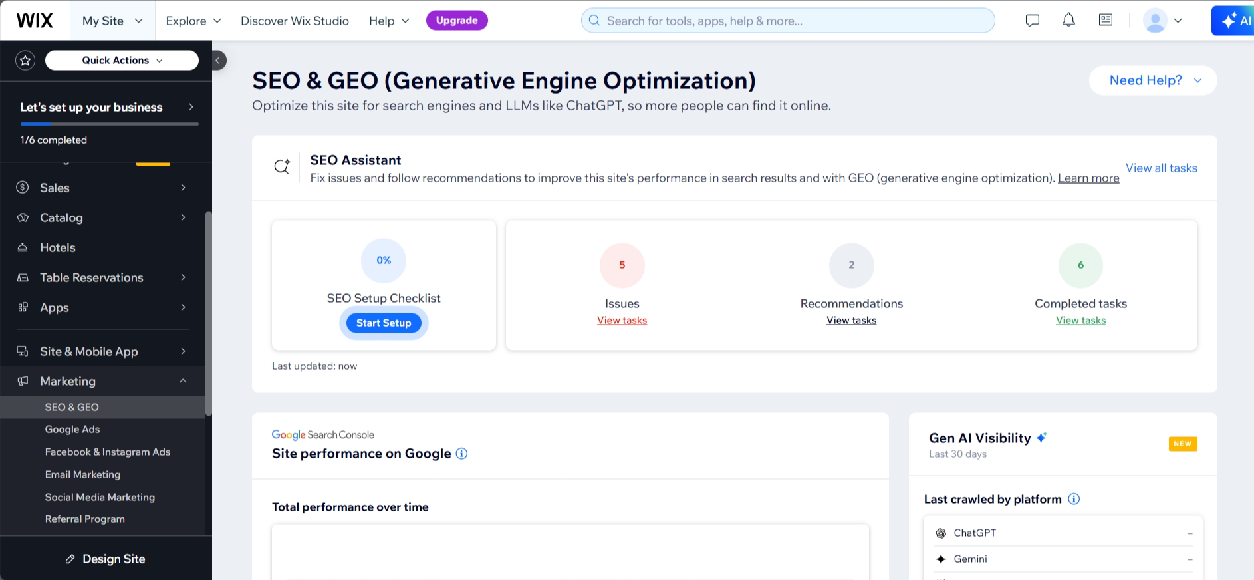Click the Hotels bell icon
Screen dimensions: 1254x580
point(23,247)
